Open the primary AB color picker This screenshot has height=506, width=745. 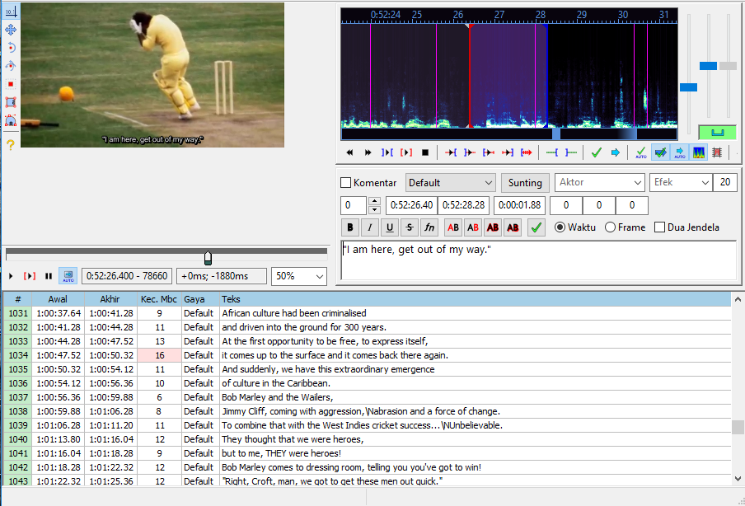(452, 227)
